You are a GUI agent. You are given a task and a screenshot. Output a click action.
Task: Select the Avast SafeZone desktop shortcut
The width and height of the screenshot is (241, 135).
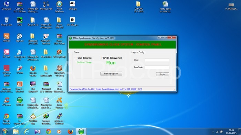59,7
